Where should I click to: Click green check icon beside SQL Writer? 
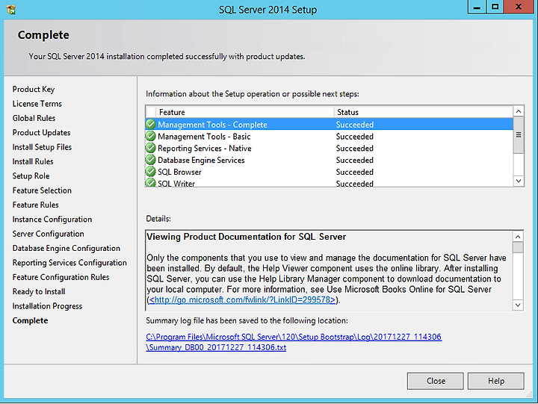pos(151,182)
